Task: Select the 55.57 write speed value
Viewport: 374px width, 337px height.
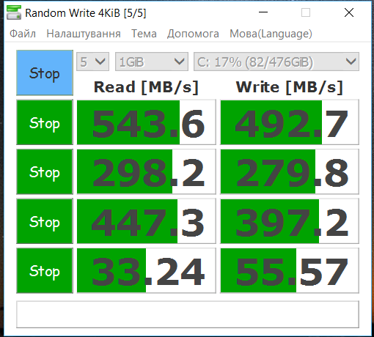Action: pos(290,270)
